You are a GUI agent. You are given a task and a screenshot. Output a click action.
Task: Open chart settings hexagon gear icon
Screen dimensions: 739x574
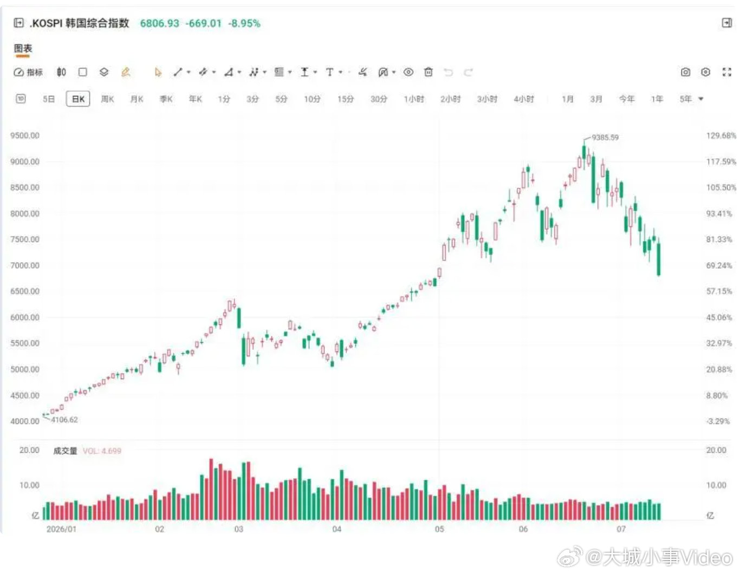tap(705, 72)
